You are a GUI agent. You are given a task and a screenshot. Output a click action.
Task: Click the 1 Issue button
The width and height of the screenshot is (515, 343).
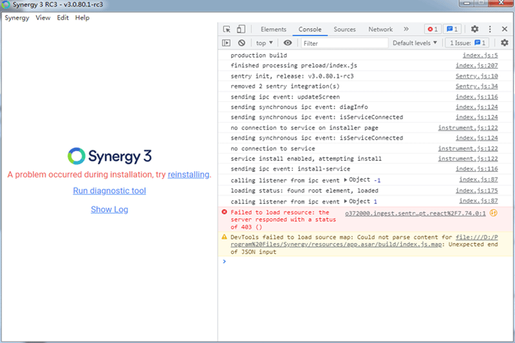tap(467, 43)
